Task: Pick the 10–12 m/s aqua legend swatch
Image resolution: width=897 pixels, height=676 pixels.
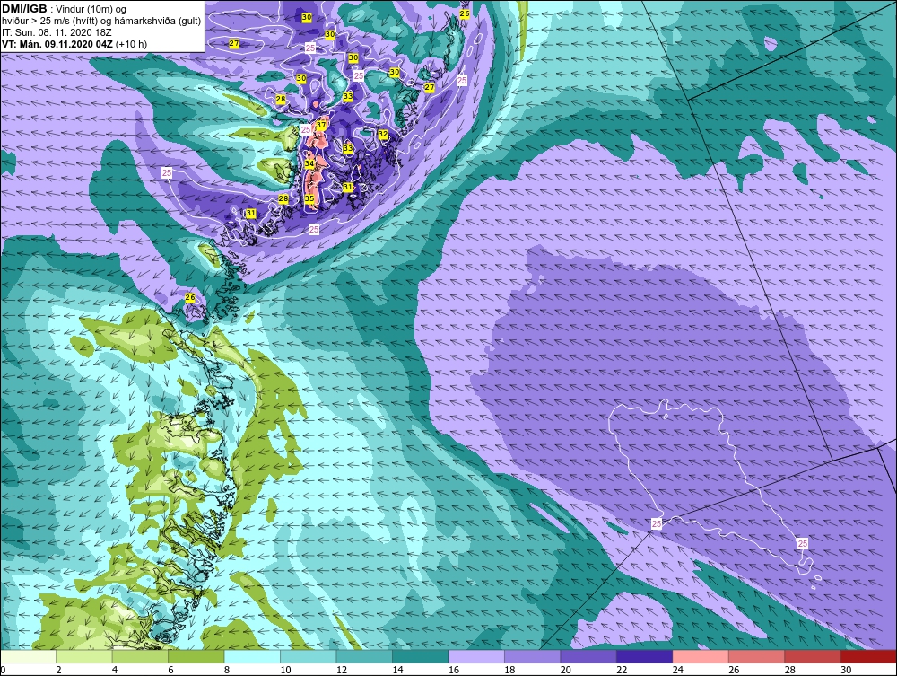Action: 309,656
